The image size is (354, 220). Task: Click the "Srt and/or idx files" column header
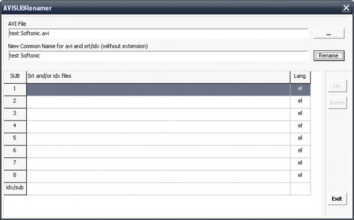pos(158,76)
